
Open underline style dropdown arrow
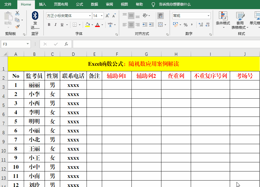67,25
